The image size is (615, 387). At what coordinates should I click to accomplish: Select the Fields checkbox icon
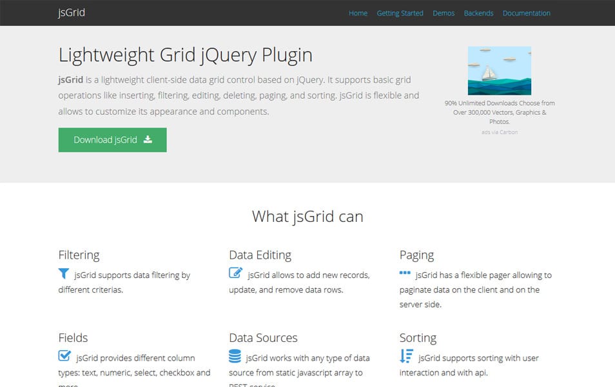64,355
